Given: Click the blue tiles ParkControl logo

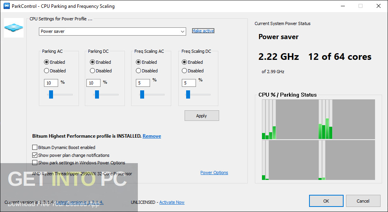Looking at the screenshot, I should point(14,27).
